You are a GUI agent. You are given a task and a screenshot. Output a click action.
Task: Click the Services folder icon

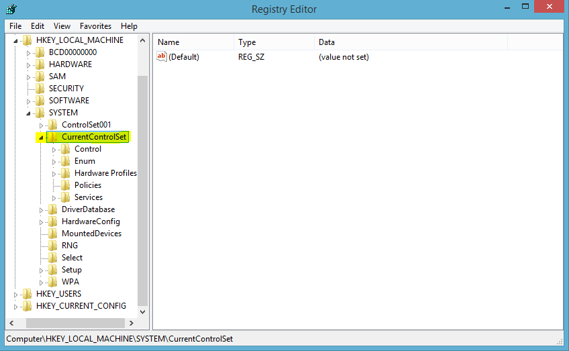click(x=66, y=197)
